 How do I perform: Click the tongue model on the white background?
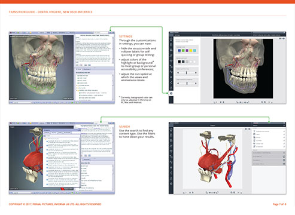(212, 158)
